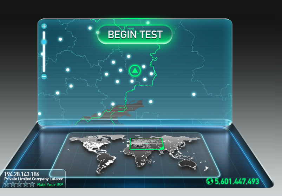Give a five star ISP rating
Viewport: 282px width, 196px height.
[32, 184]
